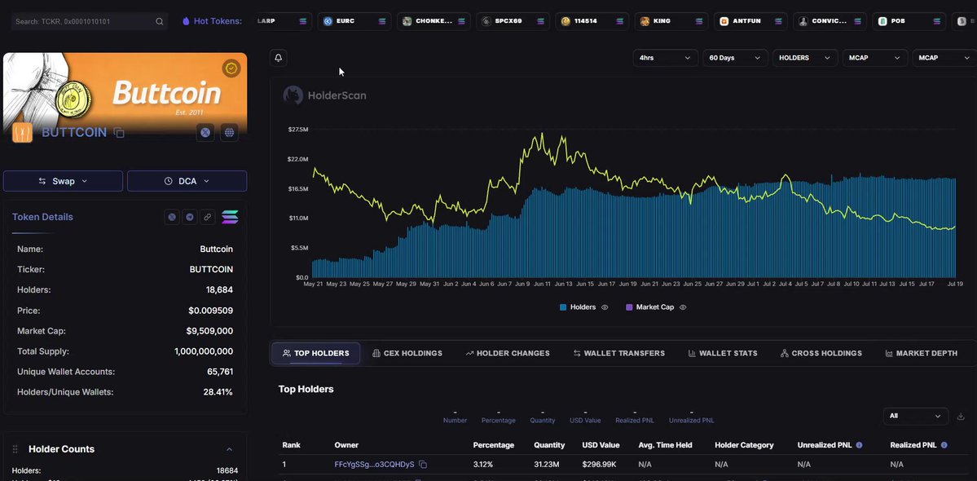Click the Unrealized PNL info icon

(859, 445)
